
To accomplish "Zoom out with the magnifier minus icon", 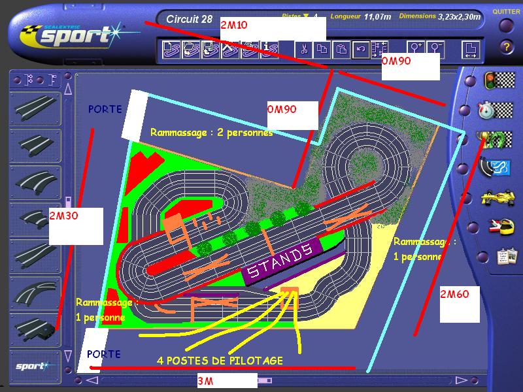I will point(436,49).
